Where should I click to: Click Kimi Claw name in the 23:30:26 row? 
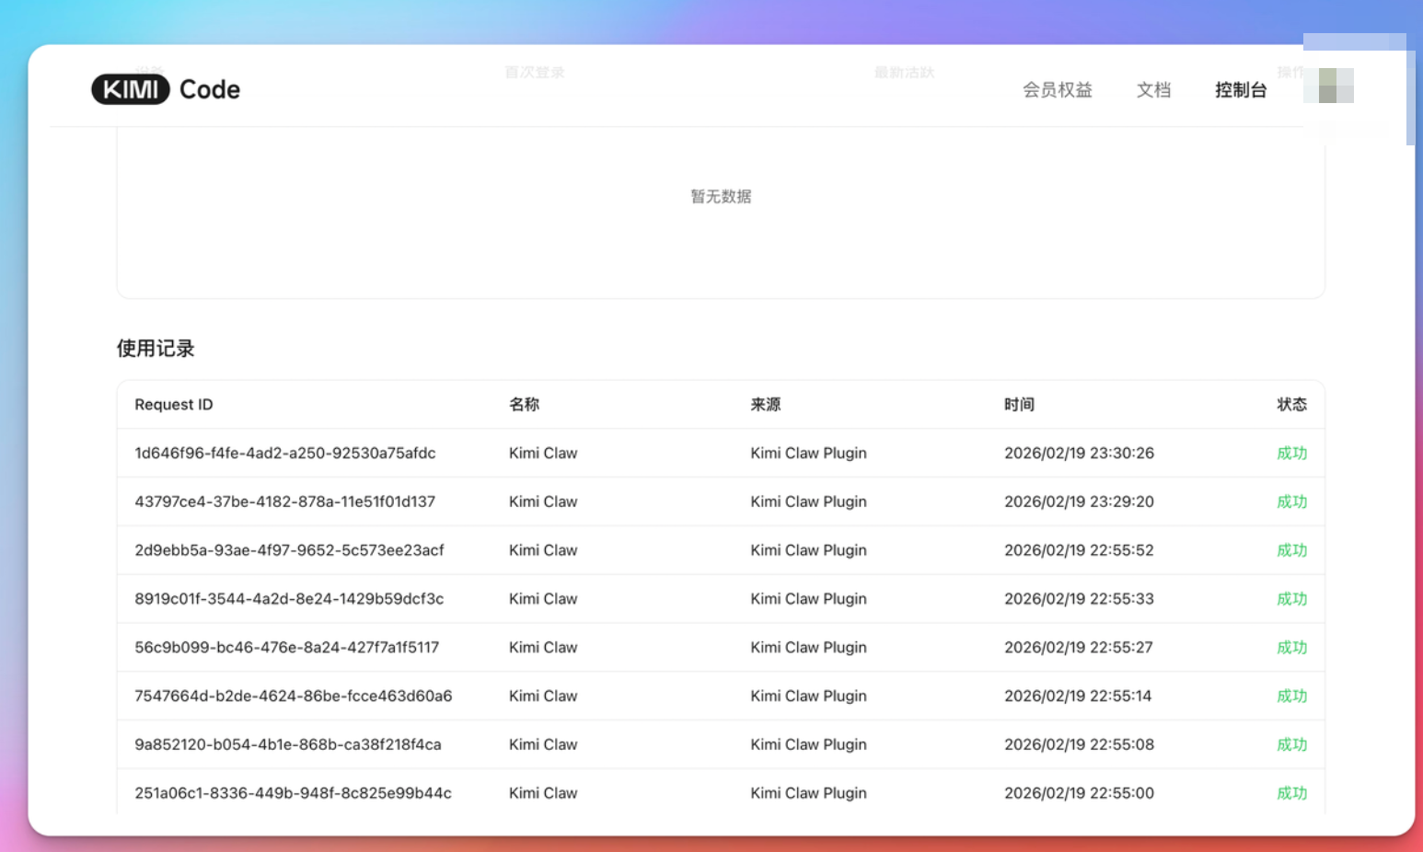click(543, 453)
